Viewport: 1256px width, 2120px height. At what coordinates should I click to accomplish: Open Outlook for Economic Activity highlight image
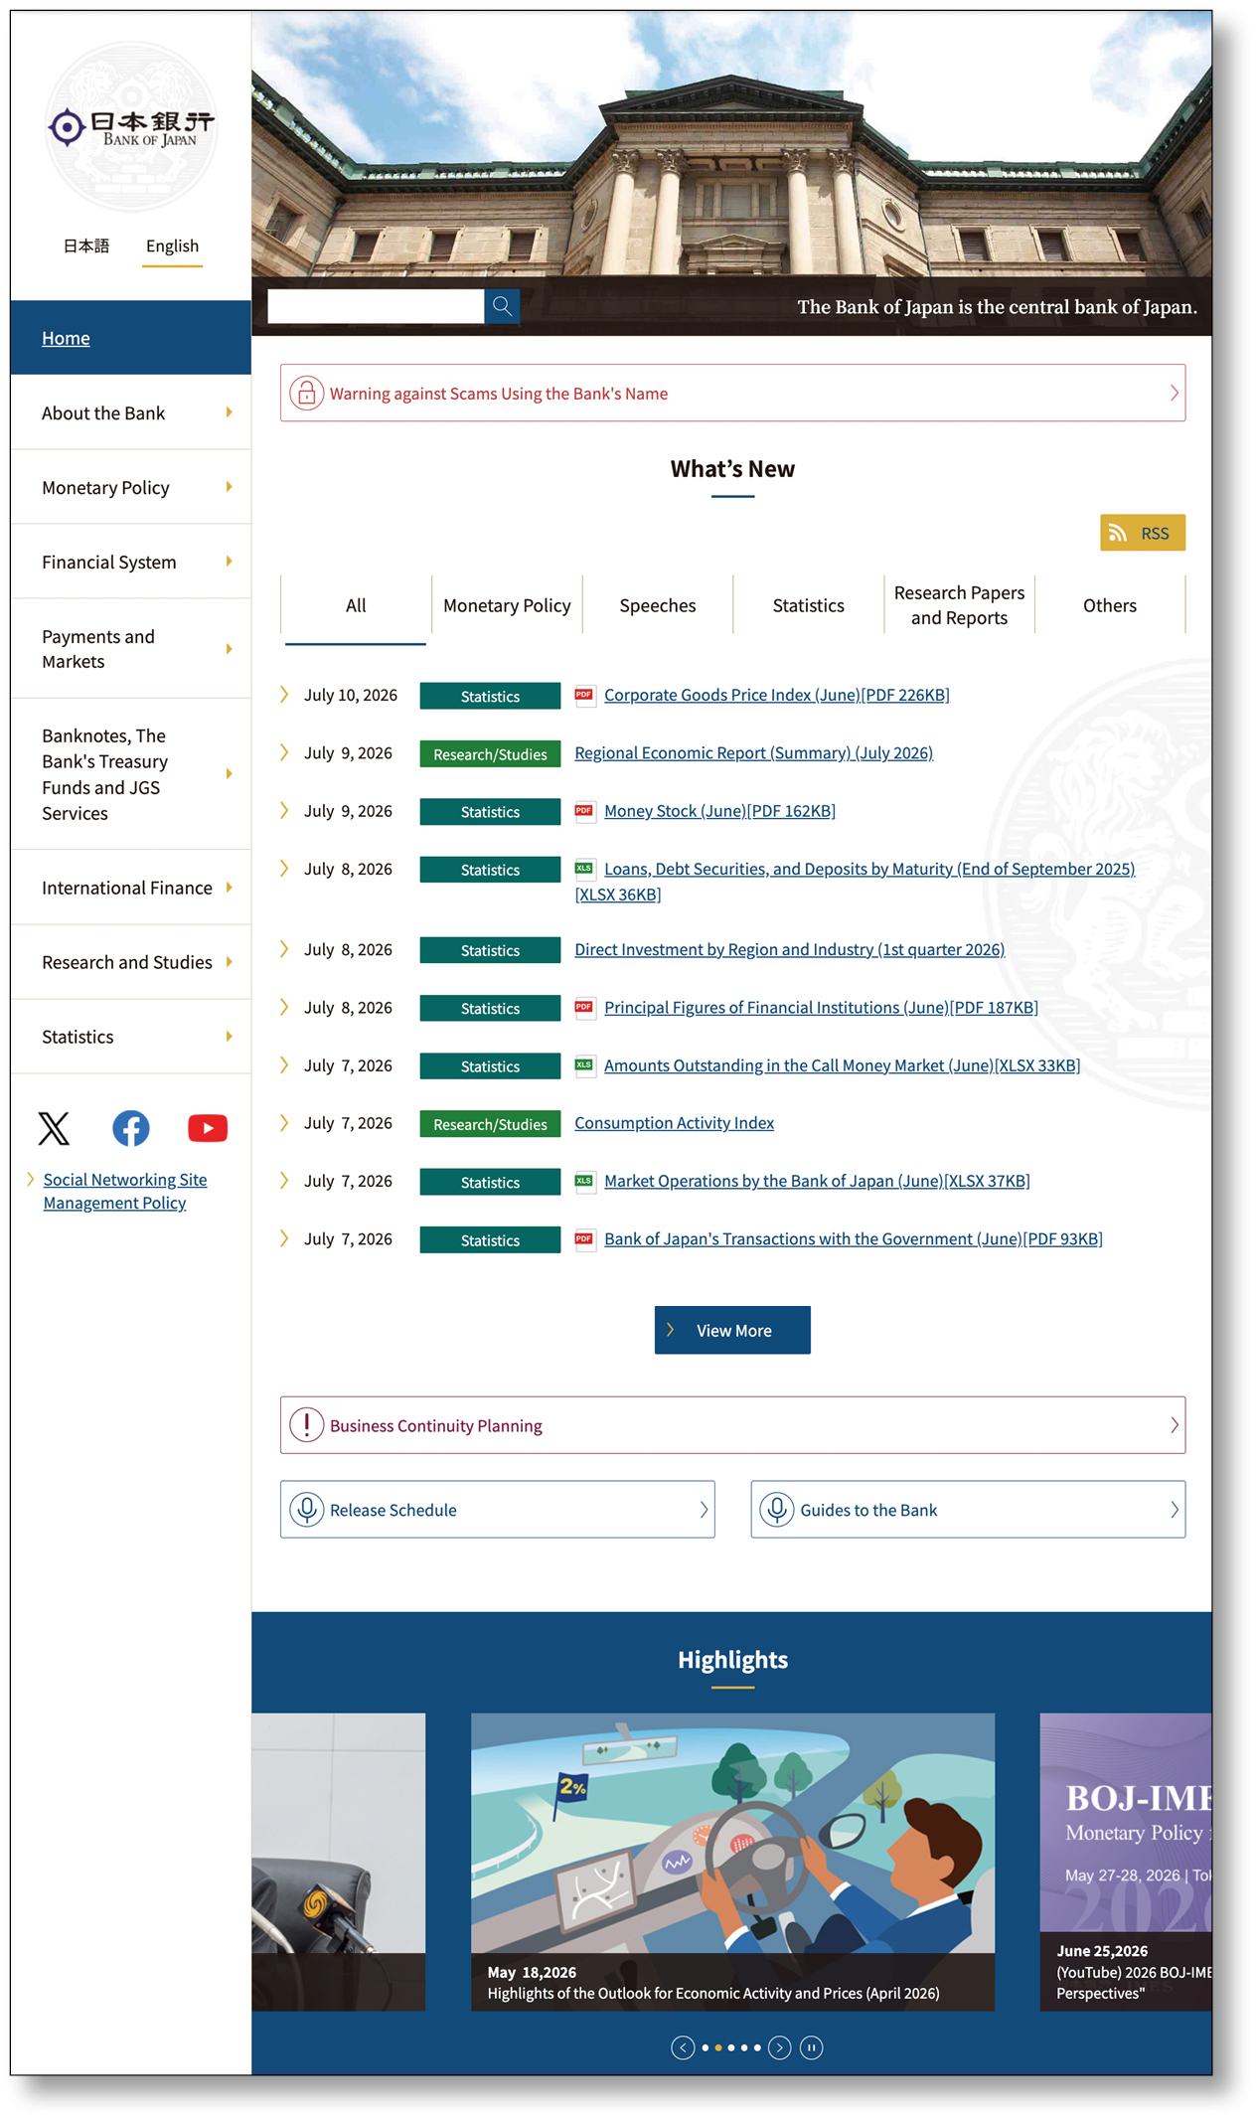click(732, 1861)
